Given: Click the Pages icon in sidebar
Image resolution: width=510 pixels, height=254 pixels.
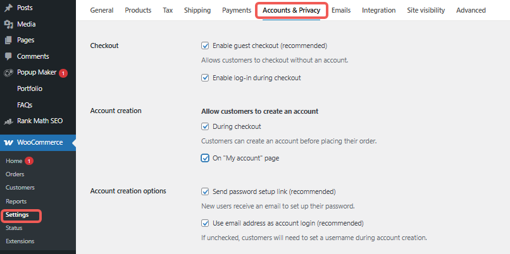Looking at the screenshot, I should [8, 40].
